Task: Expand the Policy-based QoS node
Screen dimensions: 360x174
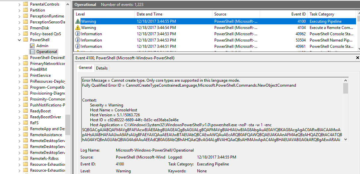Action: (x=19, y=34)
